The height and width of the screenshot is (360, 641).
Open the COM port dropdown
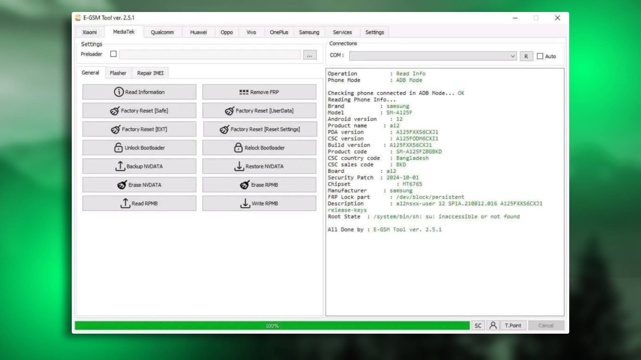click(x=513, y=56)
